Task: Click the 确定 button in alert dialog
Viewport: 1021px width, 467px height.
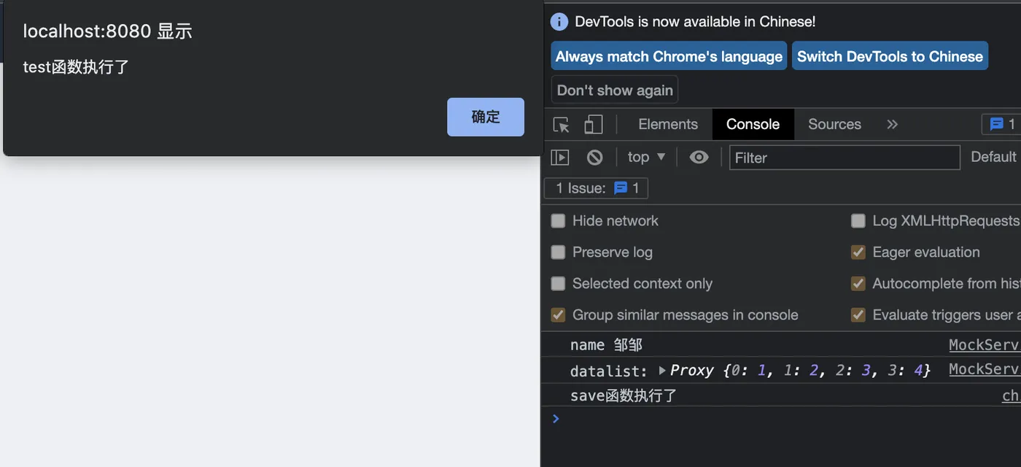Action: click(485, 117)
